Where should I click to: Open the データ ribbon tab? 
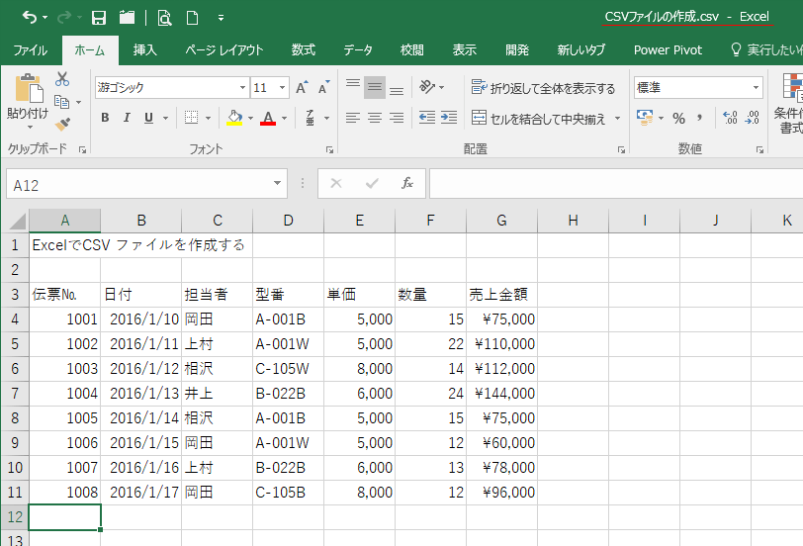tap(358, 49)
